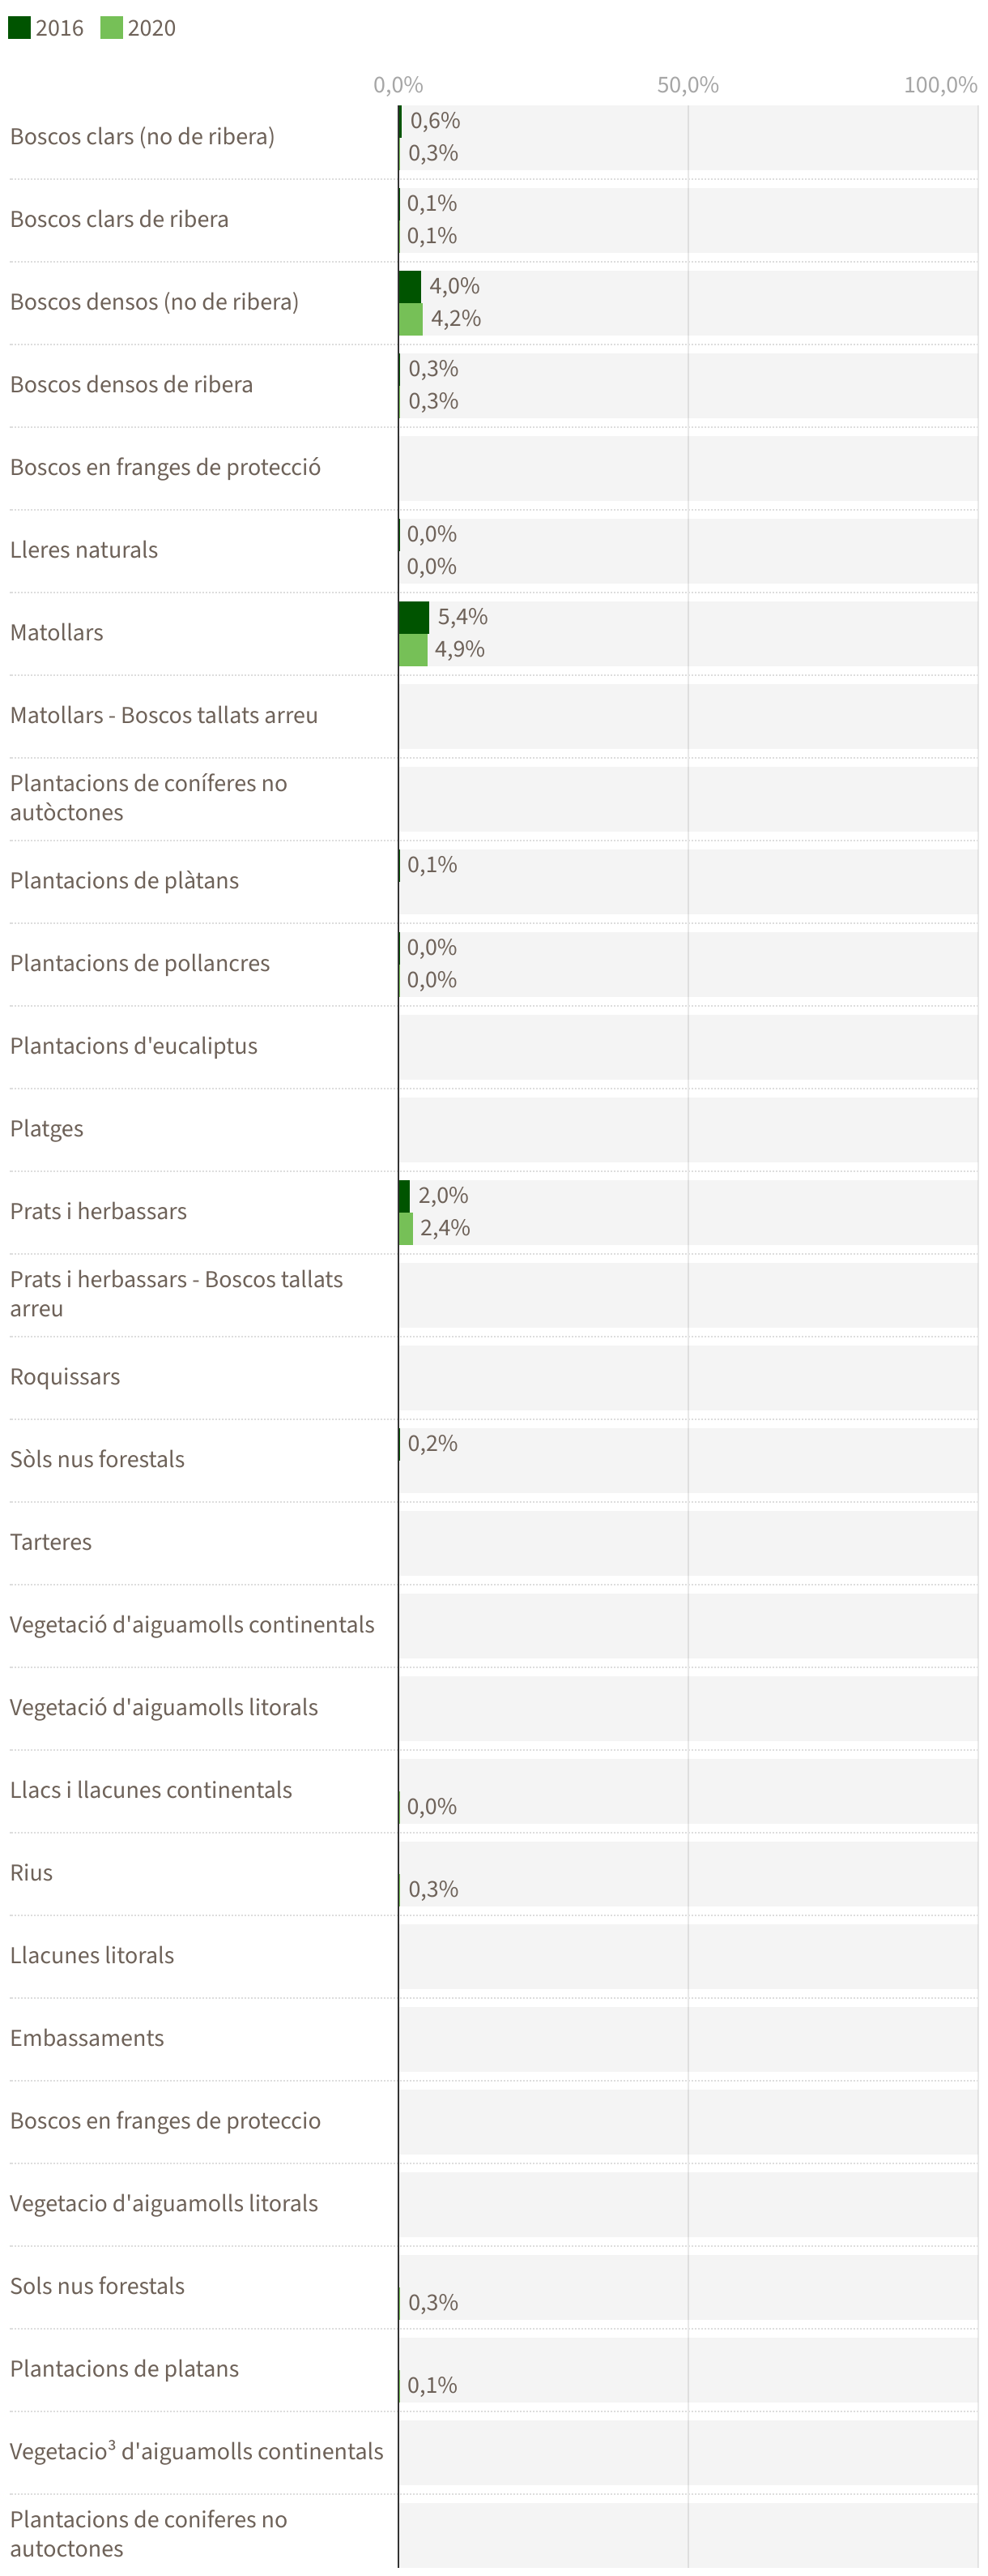Viewport: 988px width, 2576px height.
Task: Click the 2016 bar for Boscos densos (no de ribera)
Action: coord(410,286)
